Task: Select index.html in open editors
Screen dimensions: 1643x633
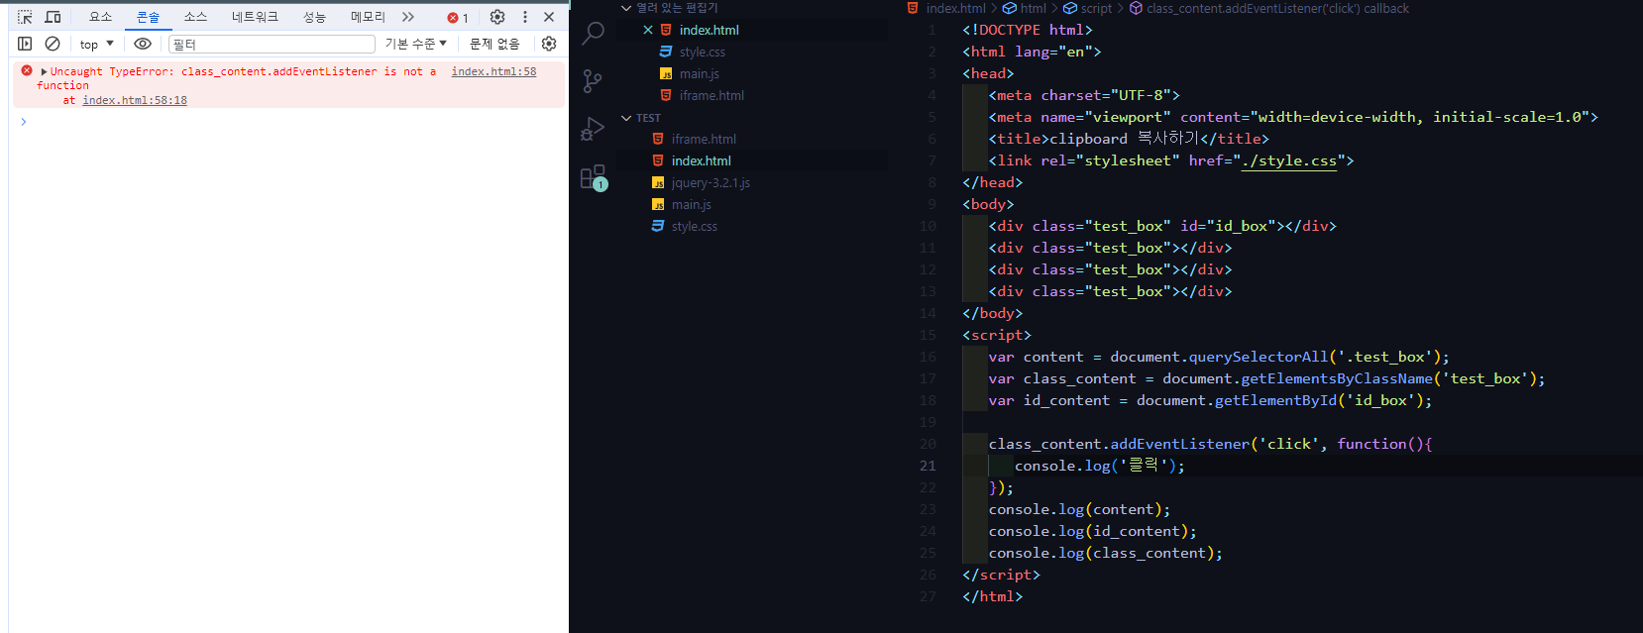Action: [709, 30]
